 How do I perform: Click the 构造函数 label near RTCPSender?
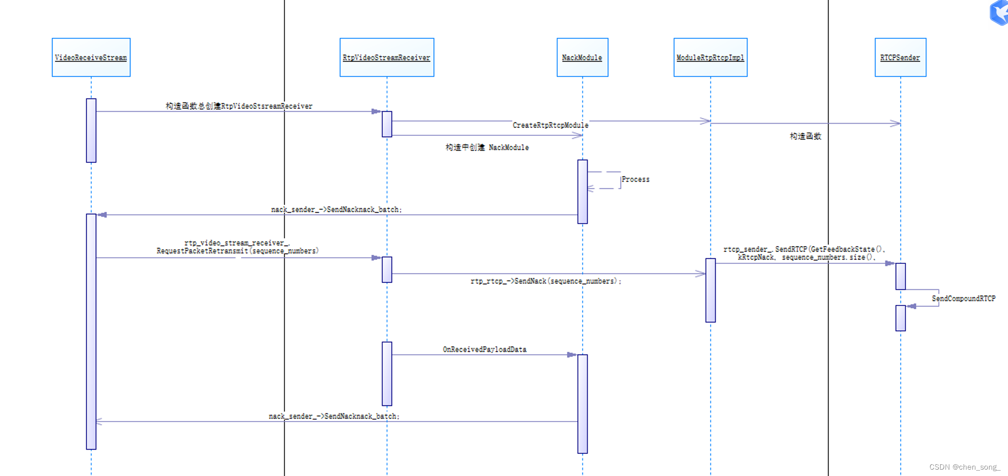pyautogui.click(x=805, y=136)
